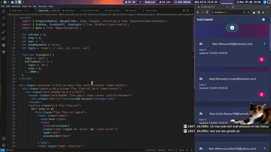Image resolution: width=271 pixels, height=152 pixels.
Task: Open the Selection menu
Action: click(16, 6)
